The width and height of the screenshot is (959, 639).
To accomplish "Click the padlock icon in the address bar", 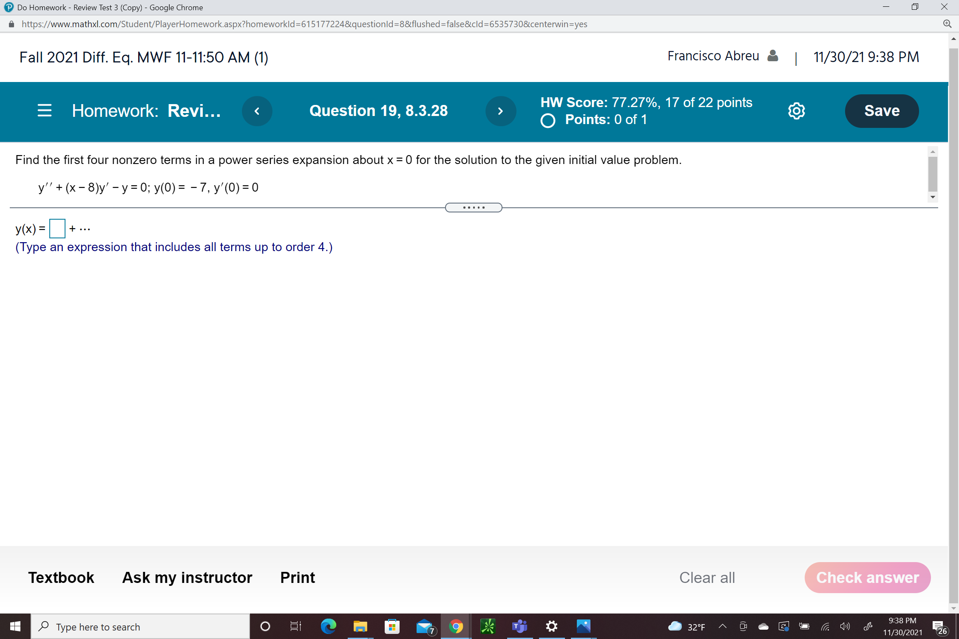I will pyautogui.click(x=11, y=24).
